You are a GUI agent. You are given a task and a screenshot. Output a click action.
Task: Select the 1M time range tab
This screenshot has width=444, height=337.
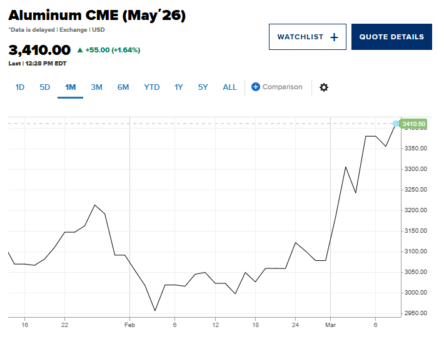[70, 87]
